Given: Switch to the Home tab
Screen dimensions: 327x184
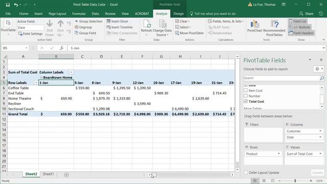Looking at the screenshot, I should tap(24, 14).
